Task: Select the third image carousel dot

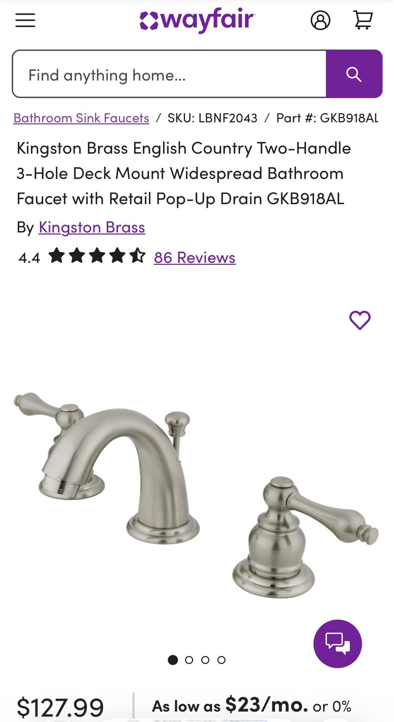Action: [x=205, y=660]
